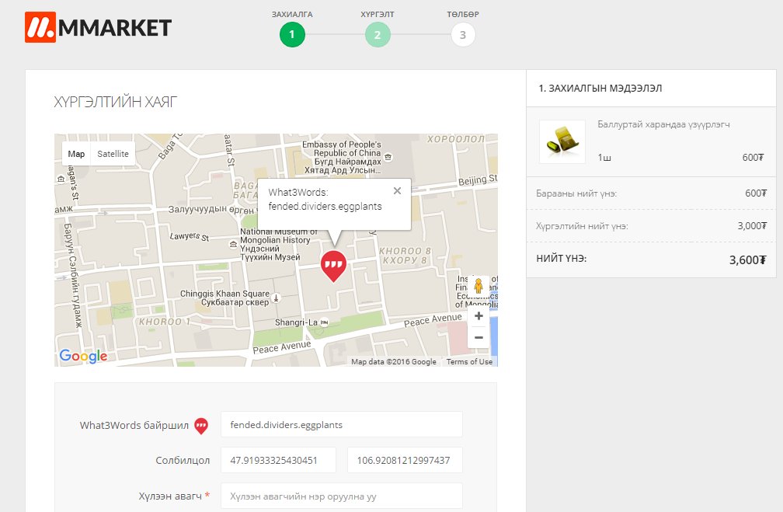Click the Хүргэлтийн нийт үнэ 3,000₮ value
Screen dimensions: 783x512
click(x=752, y=226)
